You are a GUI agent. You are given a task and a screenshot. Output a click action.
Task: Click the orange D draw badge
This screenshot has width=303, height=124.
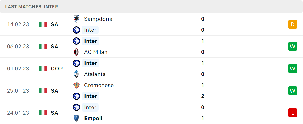[293, 24]
